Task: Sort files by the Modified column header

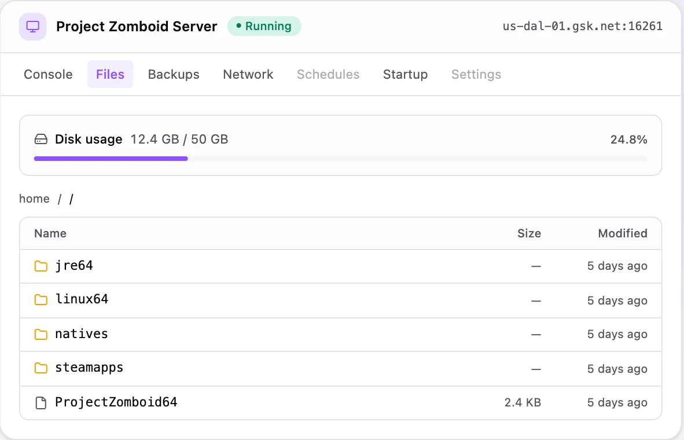Action: [623, 233]
